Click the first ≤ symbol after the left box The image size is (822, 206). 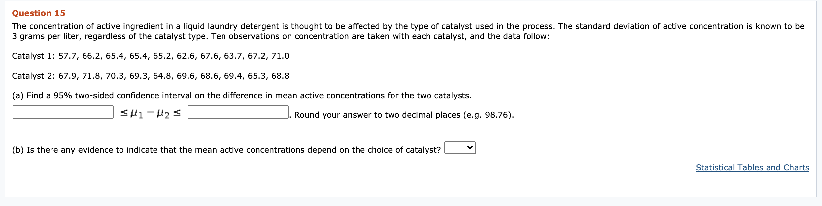(124, 113)
